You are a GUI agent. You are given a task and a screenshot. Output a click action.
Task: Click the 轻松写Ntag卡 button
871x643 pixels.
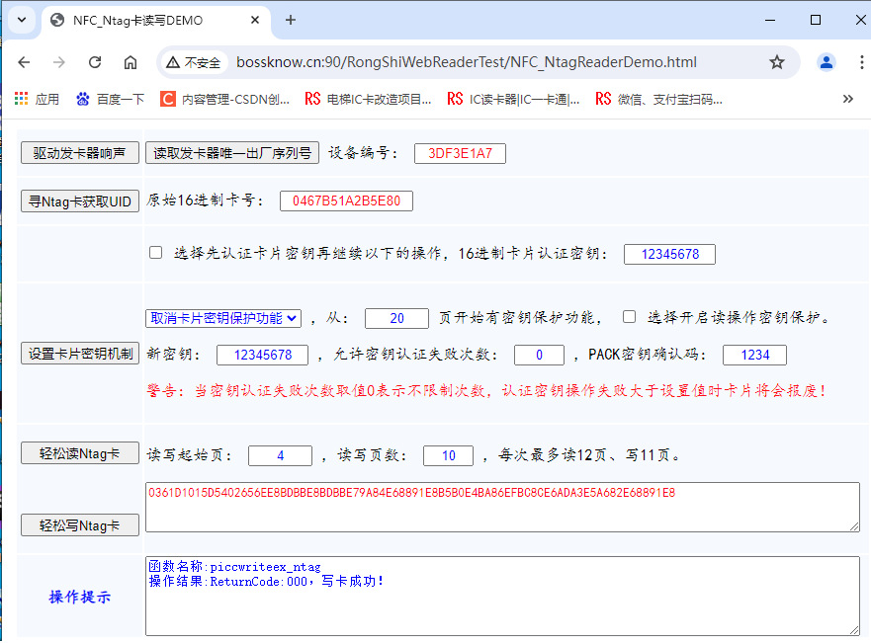[79, 525]
